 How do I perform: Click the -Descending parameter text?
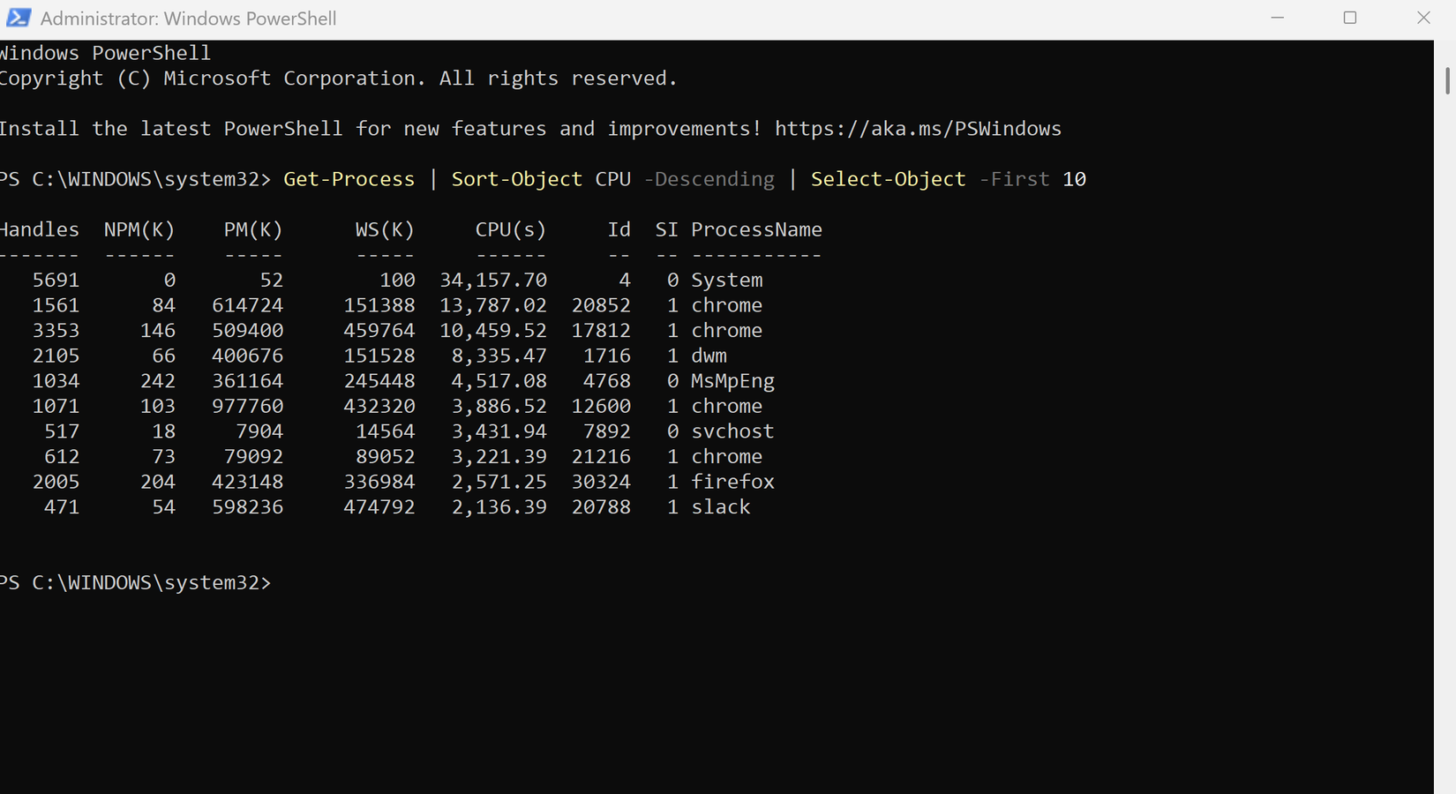pos(709,179)
